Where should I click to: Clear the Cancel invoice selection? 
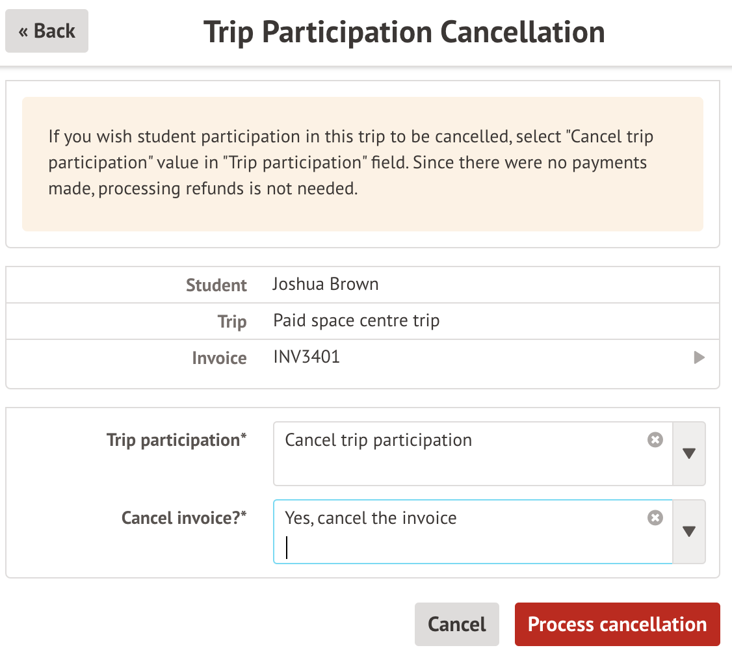655,517
